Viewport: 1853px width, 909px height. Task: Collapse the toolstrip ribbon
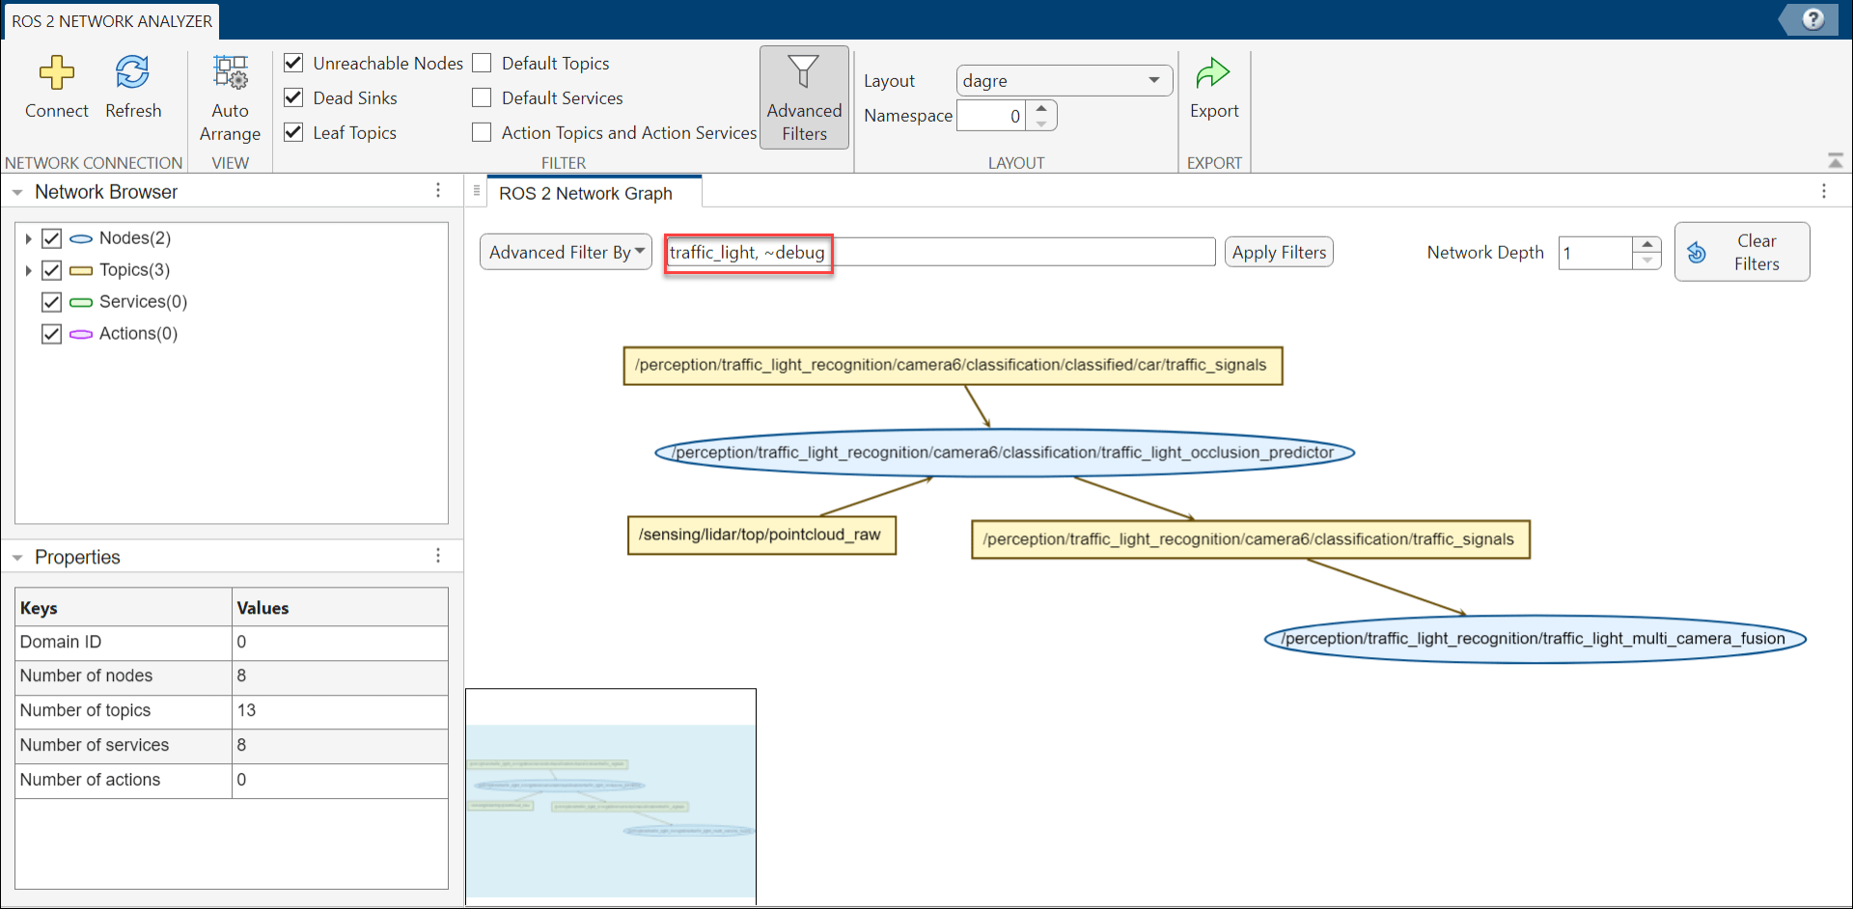[1835, 160]
